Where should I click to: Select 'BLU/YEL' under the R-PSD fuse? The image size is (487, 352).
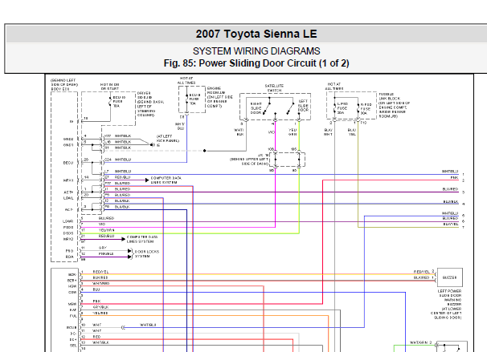click(351, 132)
